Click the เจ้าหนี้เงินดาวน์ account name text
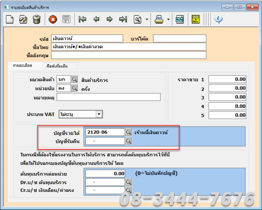Screen dimensions: 262x210 151,132
